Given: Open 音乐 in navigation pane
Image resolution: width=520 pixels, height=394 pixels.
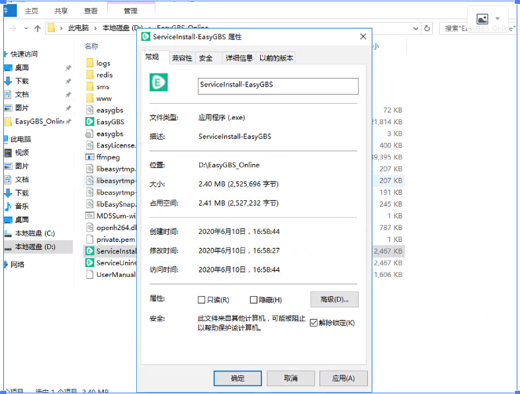Looking at the screenshot, I should pos(22,206).
